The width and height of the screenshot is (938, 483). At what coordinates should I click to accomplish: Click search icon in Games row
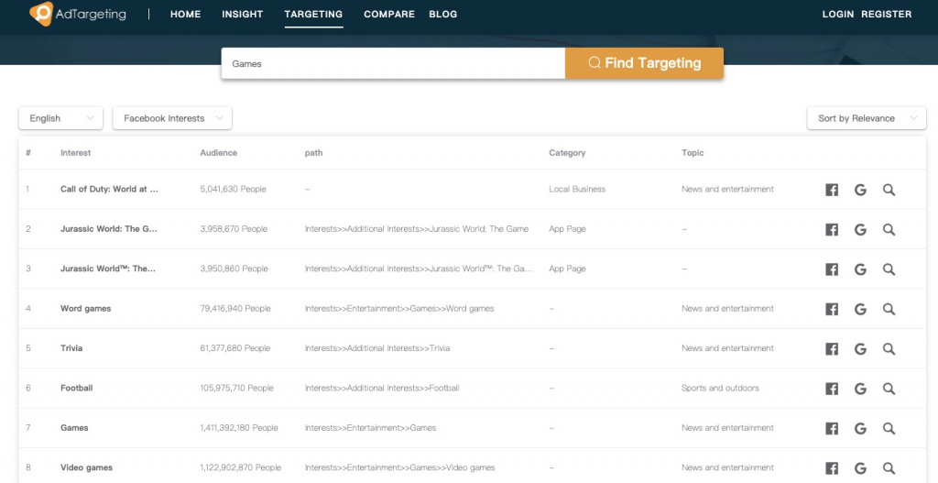click(889, 429)
